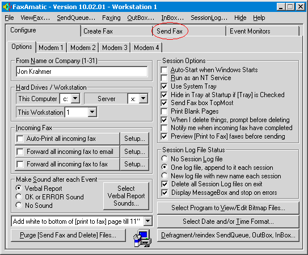This screenshot has height=255, width=308.
Task: Select the Verbal Report radio button
Action: [19, 188]
